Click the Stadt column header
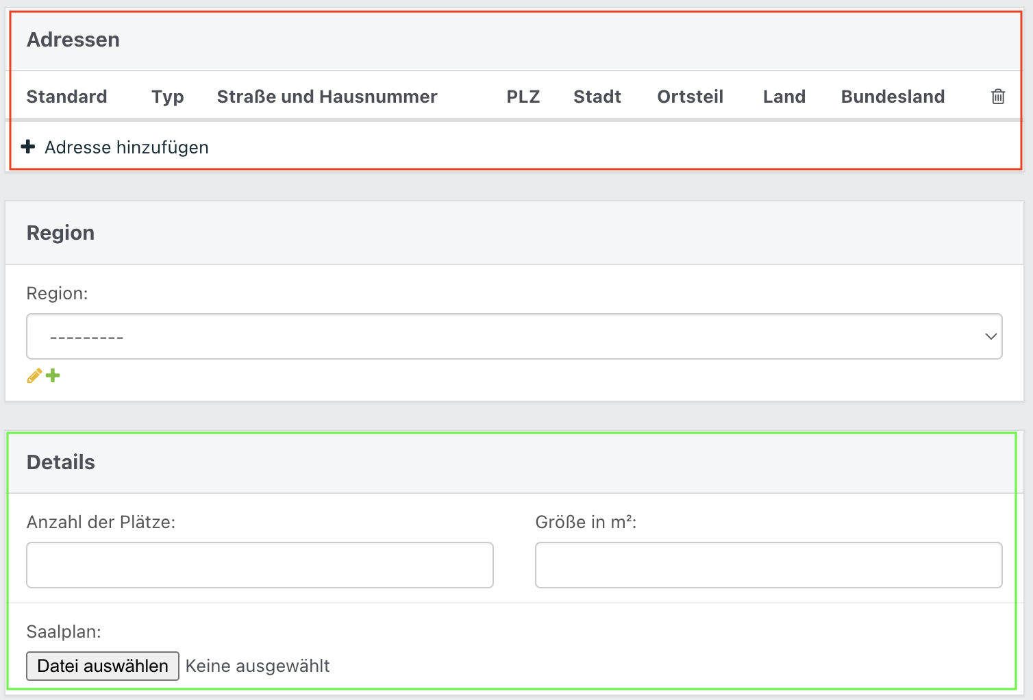This screenshot has height=700, width=1033. click(597, 97)
